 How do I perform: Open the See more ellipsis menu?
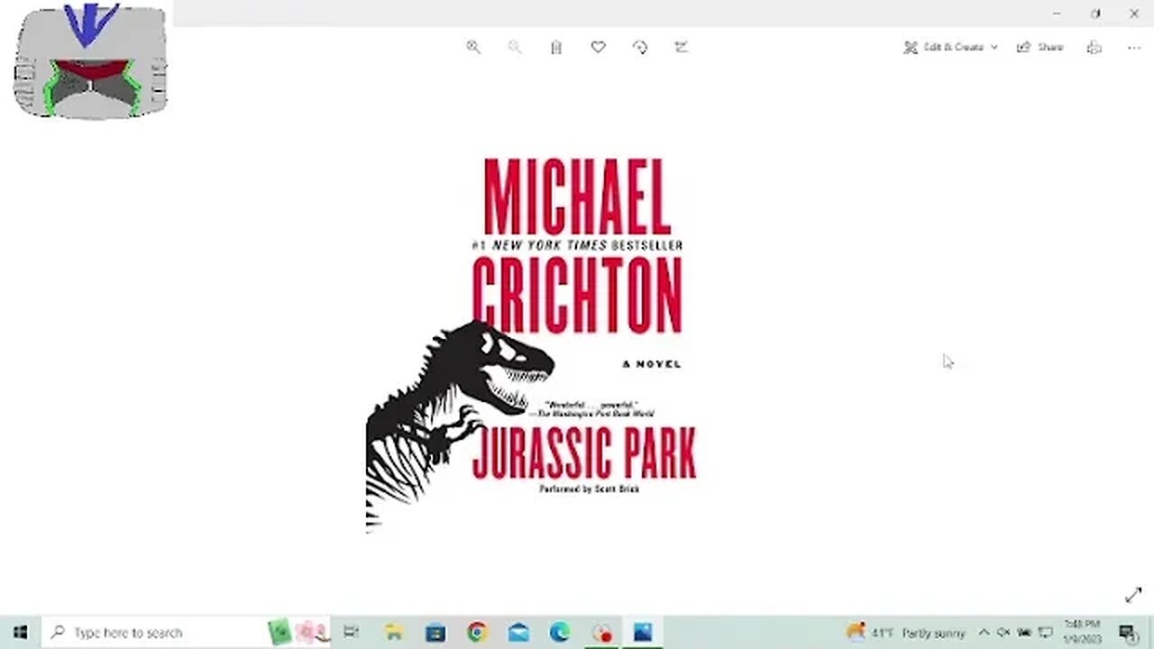[x=1134, y=47]
